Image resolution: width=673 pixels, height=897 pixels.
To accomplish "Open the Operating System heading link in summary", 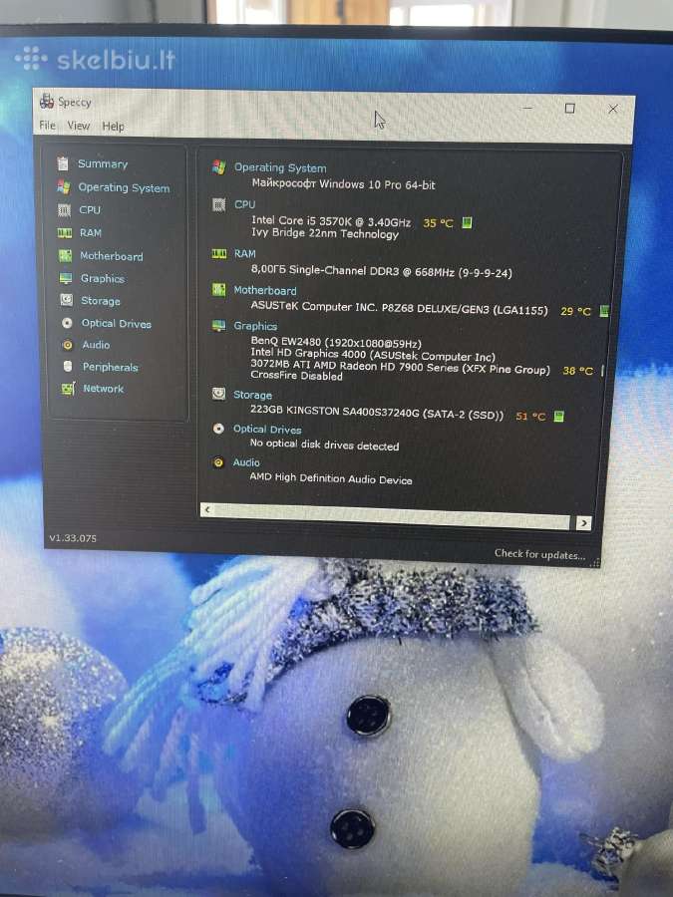I will (x=280, y=167).
